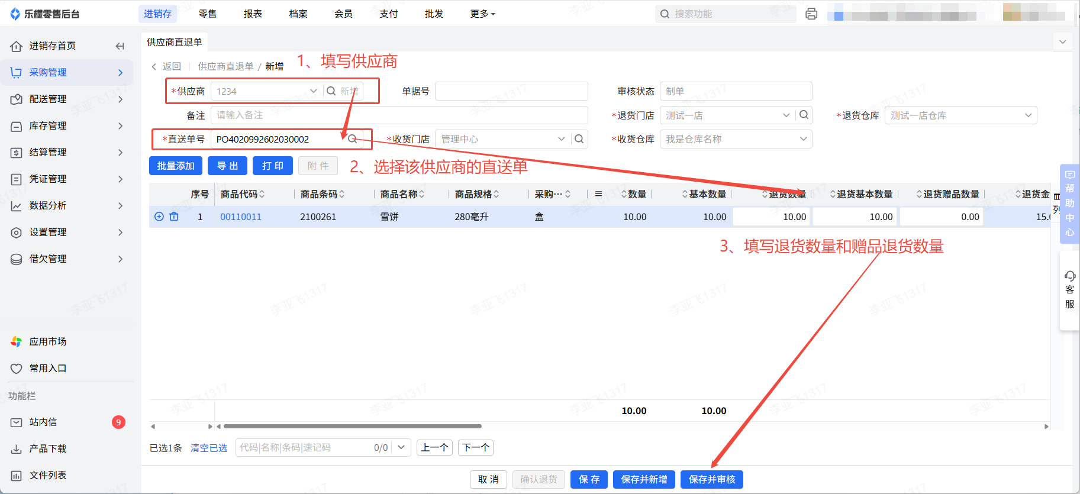The height and width of the screenshot is (494, 1080).
Task: Open the 帮助中心 help panel
Action: (x=1070, y=203)
